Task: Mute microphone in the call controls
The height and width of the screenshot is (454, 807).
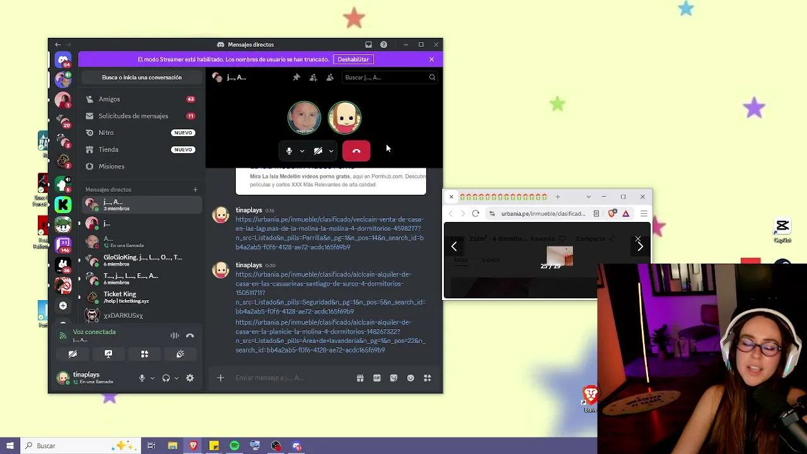Action: click(289, 151)
